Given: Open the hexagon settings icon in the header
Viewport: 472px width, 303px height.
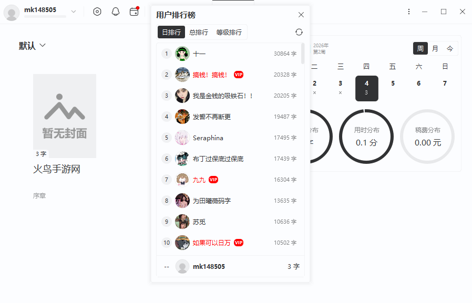Looking at the screenshot, I should (97, 12).
